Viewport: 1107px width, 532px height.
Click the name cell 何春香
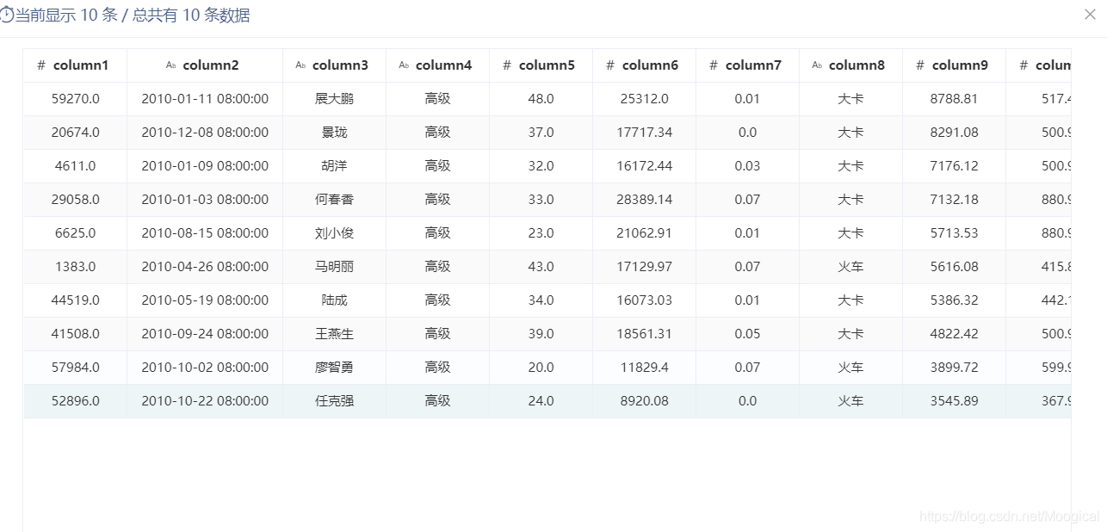(x=334, y=200)
